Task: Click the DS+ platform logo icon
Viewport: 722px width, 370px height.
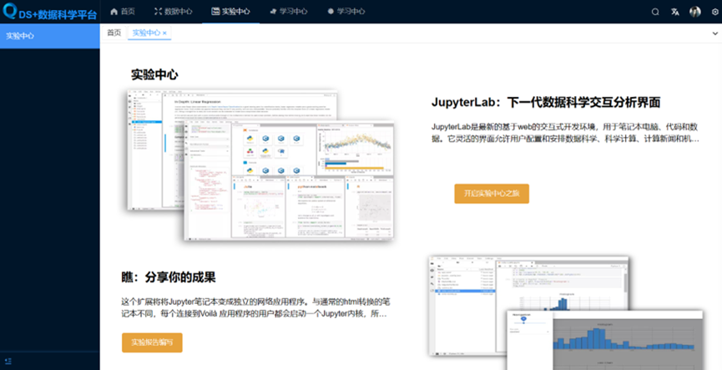Action: (10, 11)
